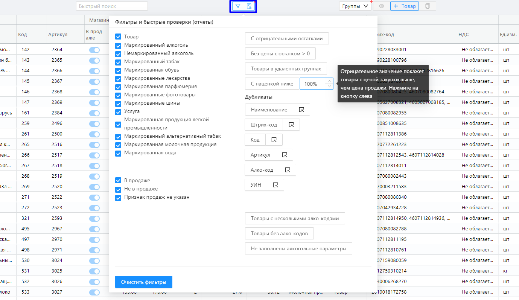The width and height of the screenshot is (519, 300).
Task: Select barcode cell 12750310214
Action: click(412, 271)
